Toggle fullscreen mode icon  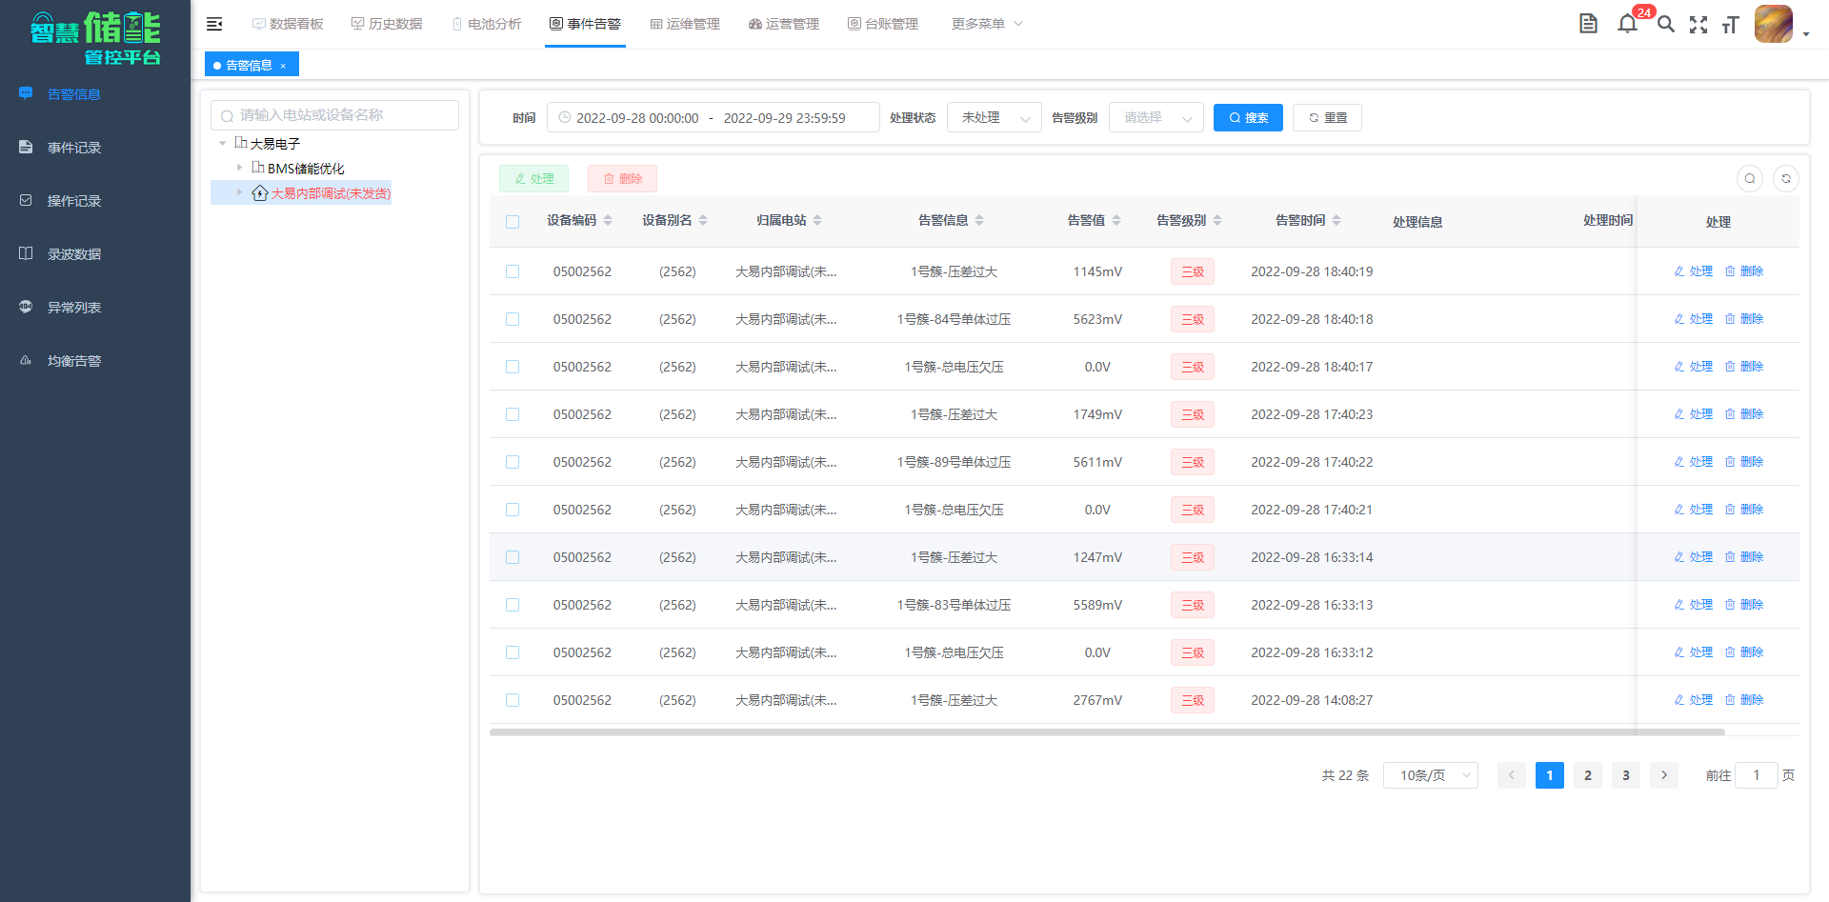[1698, 25]
